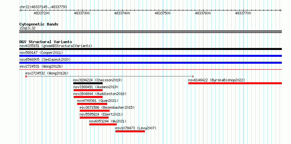Click ruler position 48337200
Screen dimensions: 291x144
click(x=42, y=13)
